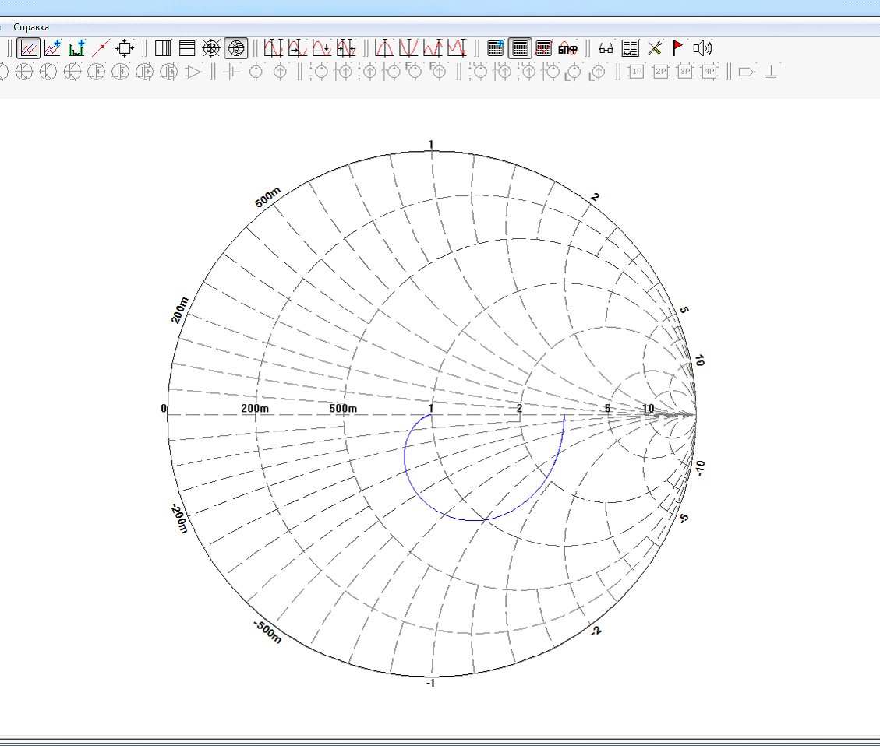Open the Справка menu

31,27
